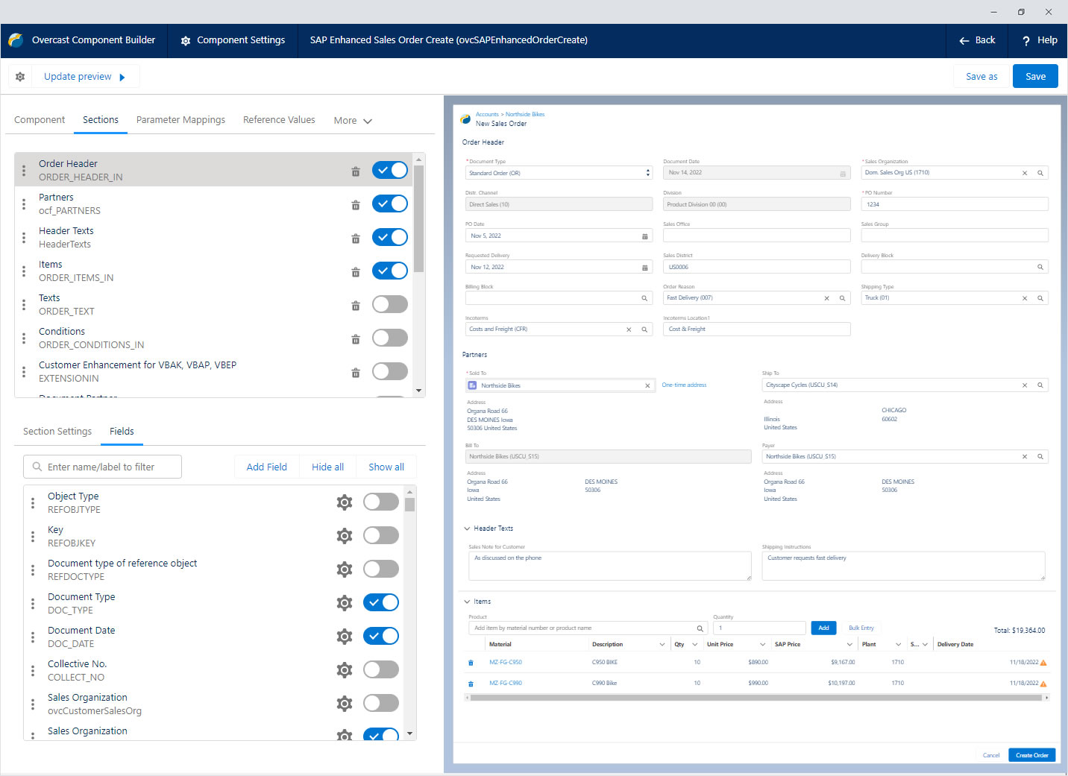Screen dimensions: 1068x776
Task: Click the Overcast Component Builder logo
Action: point(16,40)
